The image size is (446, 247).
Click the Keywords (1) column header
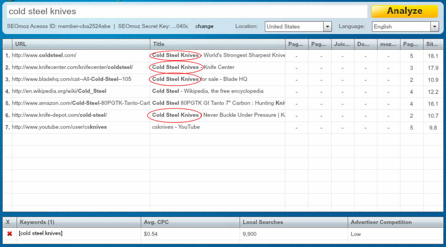(79, 222)
